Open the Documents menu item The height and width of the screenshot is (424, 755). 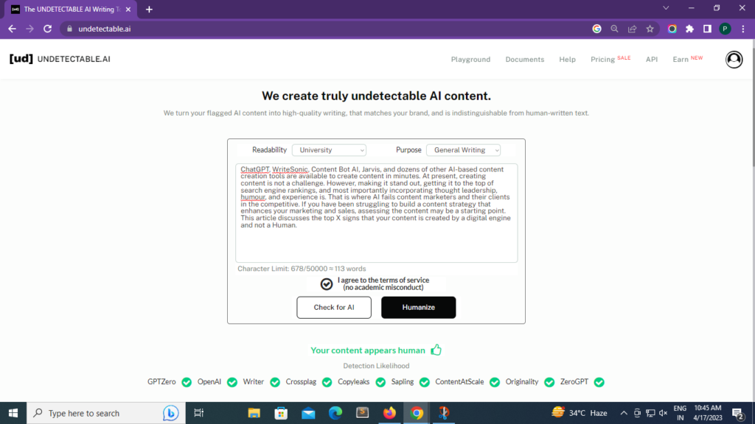point(524,59)
